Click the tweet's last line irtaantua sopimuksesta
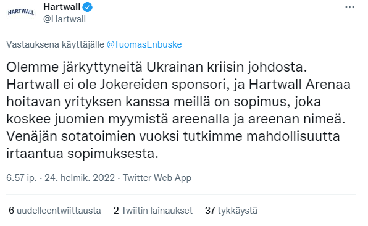The image size is (368, 226). point(83,154)
